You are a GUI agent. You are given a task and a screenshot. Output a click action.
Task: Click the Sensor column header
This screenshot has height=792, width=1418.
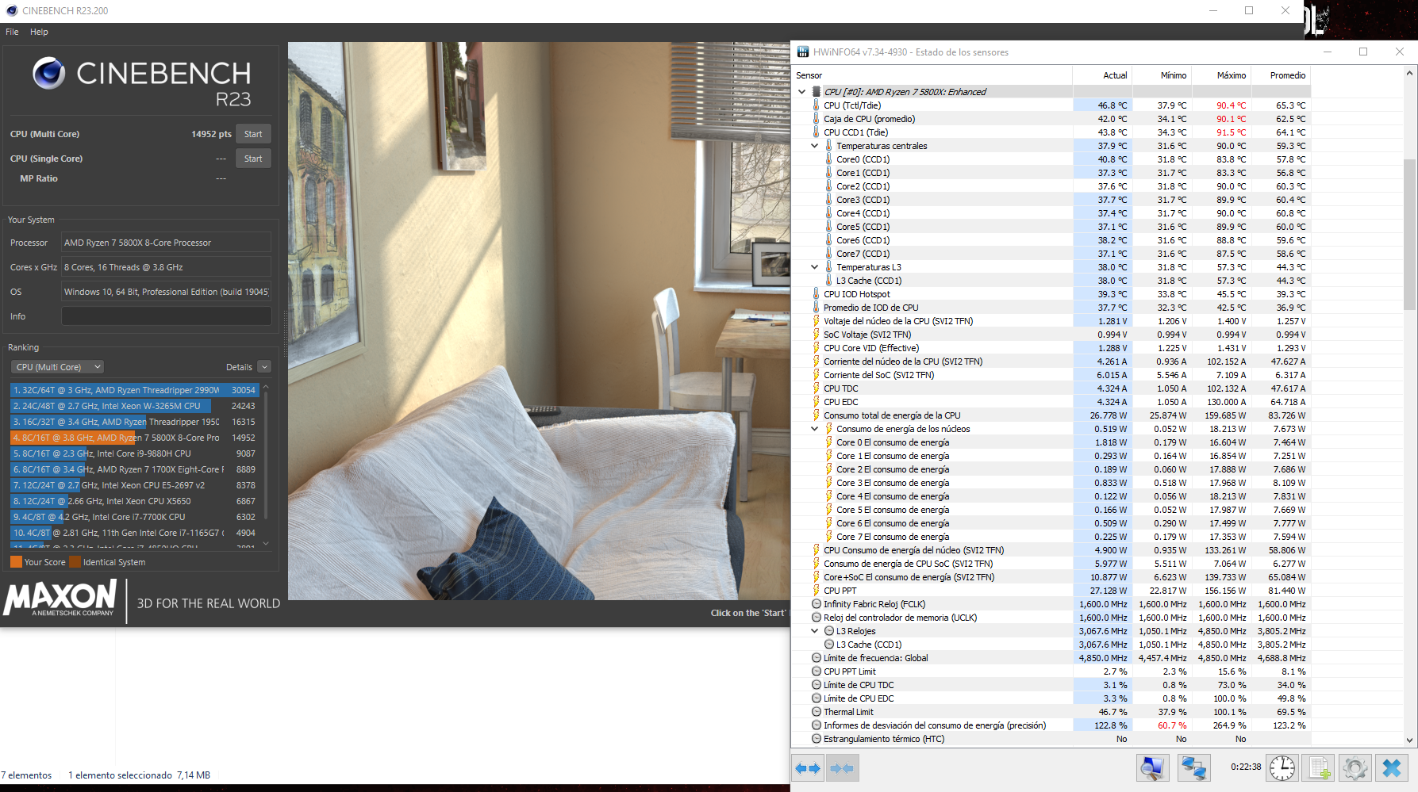932,75
